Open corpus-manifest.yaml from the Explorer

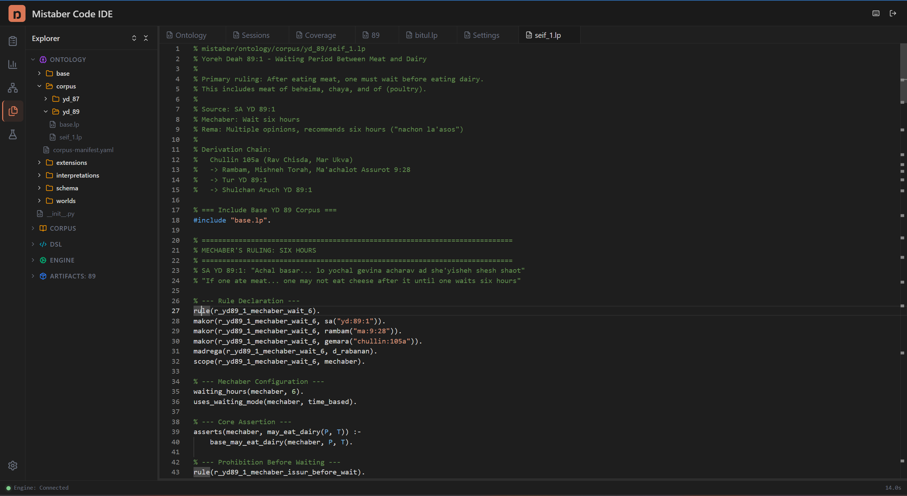[x=83, y=150]
